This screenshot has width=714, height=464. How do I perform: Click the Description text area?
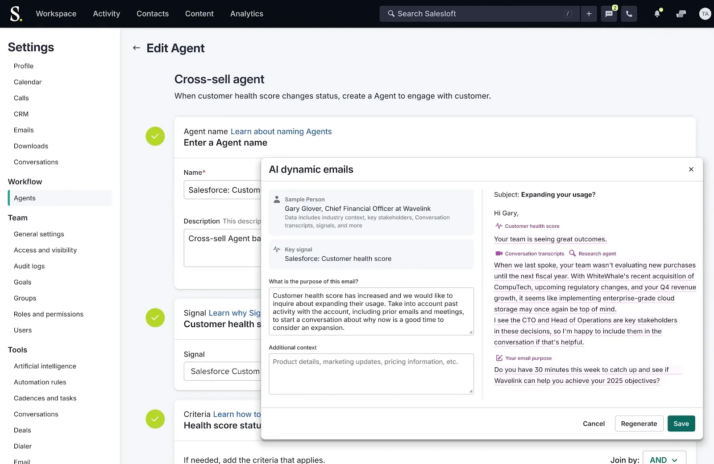pyautogui.click(x=222, y=248)
